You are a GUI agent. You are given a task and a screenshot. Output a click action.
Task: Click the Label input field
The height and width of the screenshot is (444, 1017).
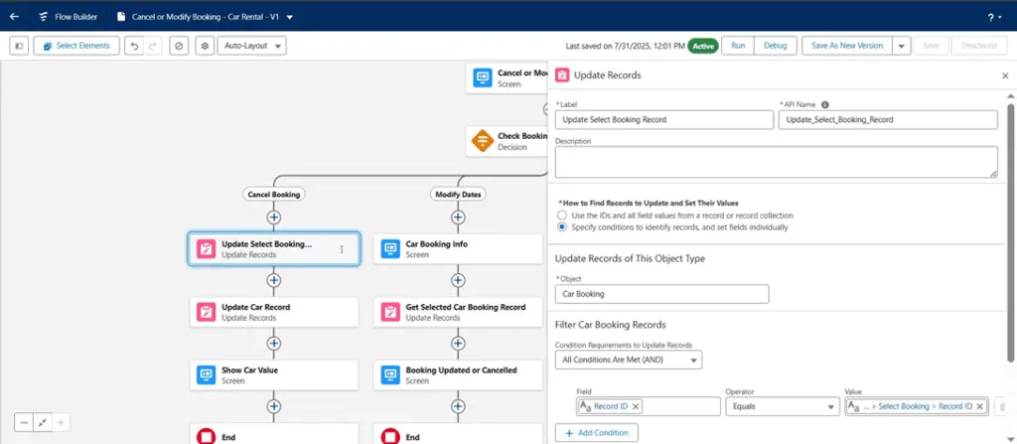click(664, 119)
